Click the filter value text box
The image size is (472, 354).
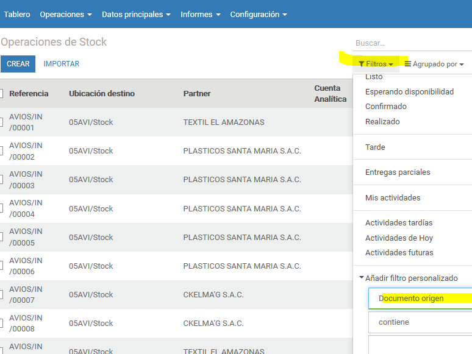[420, 345]
